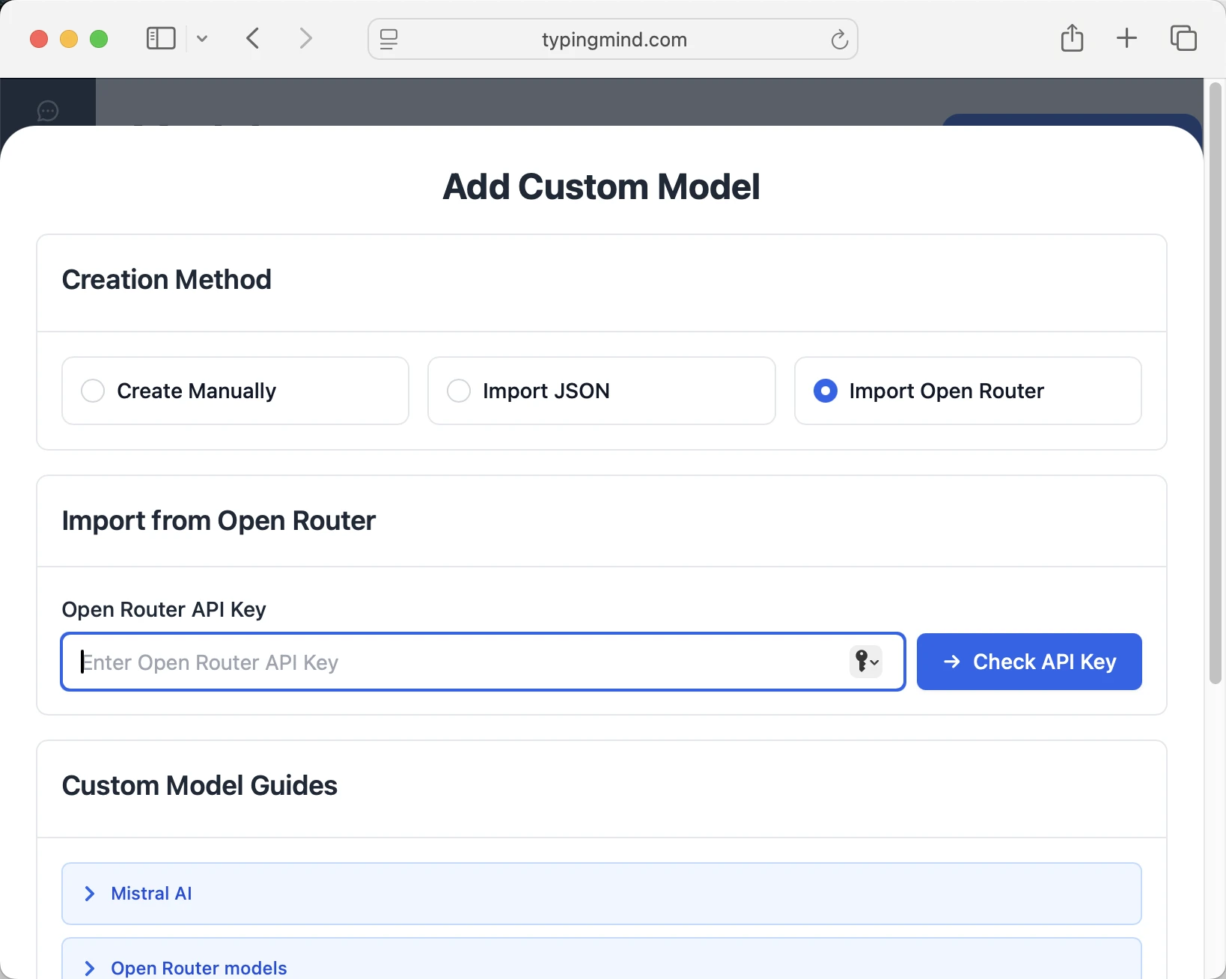The image size is (1226, 979).
Task: Click the page settings icon in the address bar
Action: click(x=389, y=39)
